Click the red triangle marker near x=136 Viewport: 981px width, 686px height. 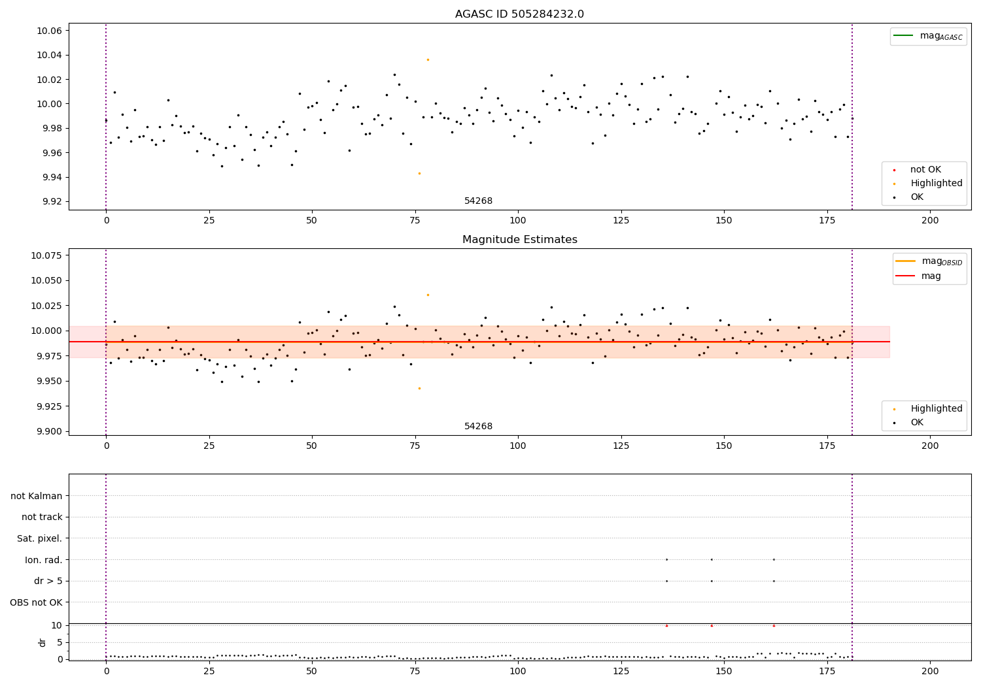pyautogui.click(x=666, y=625)
